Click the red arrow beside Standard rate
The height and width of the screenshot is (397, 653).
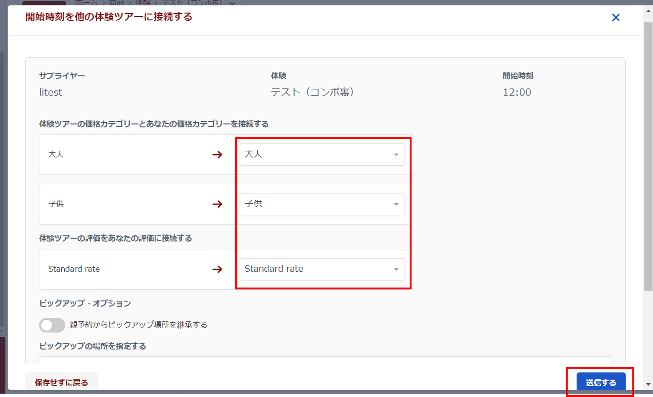point(217,269)
